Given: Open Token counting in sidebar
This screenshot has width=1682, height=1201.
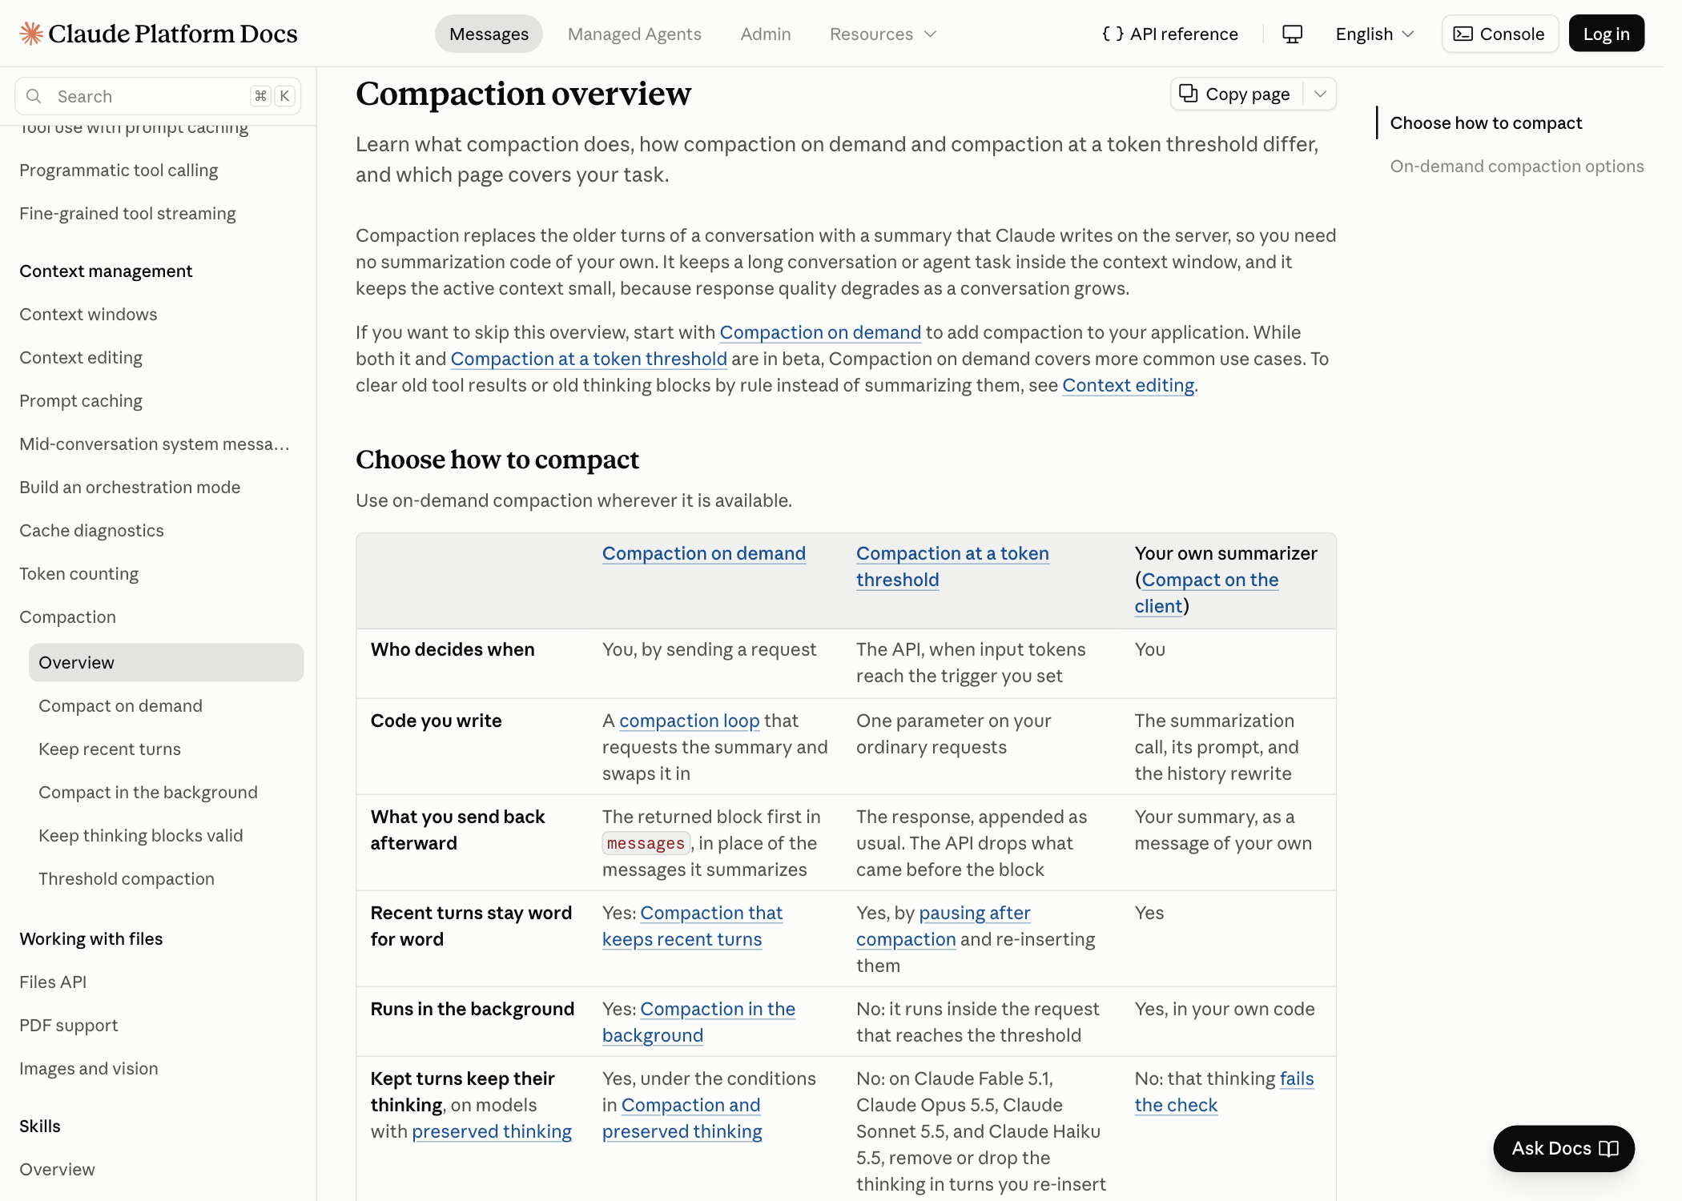Looking at the screenshot, I should (78, 573).
